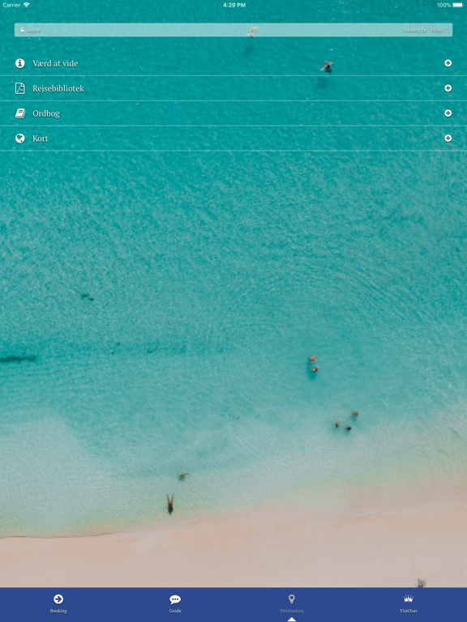
Task: Expand Rejsebibliotek with its plus button
Action: click(x=448, y=88)
